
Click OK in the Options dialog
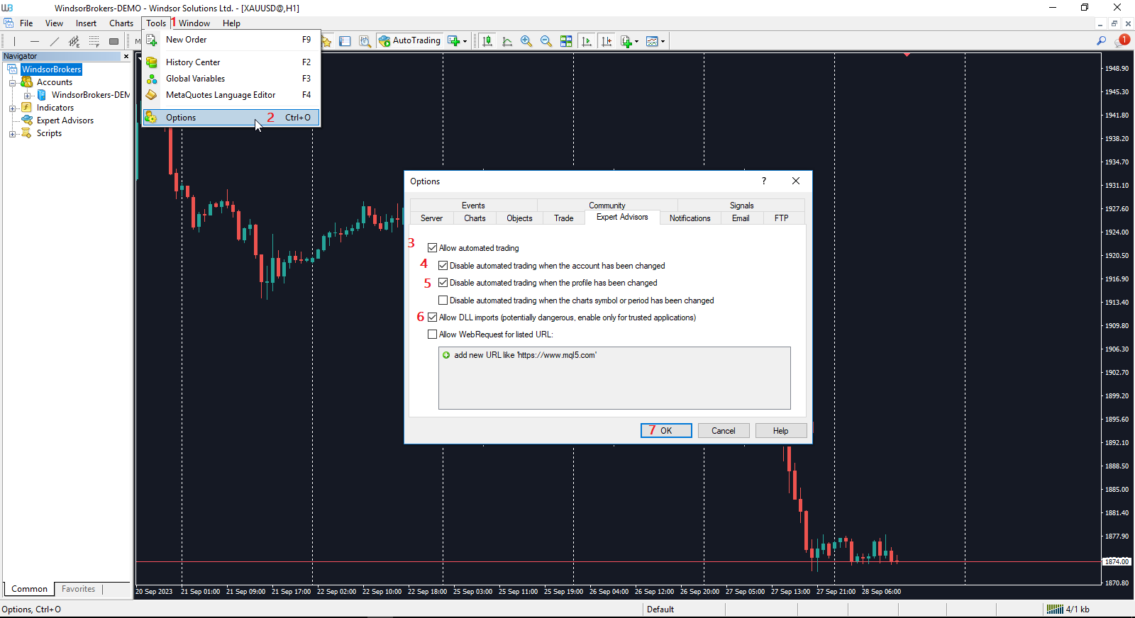(666, 431)
